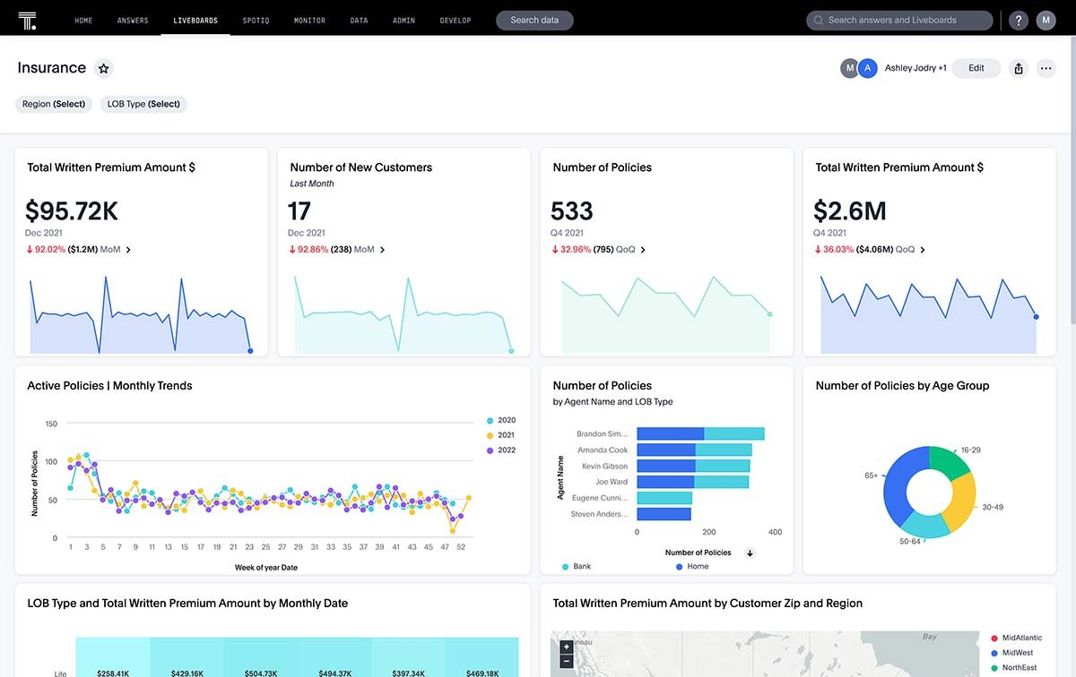This screenshot has height=677, width=1076.
Task: Favorite the Insurance Liveboard with star icon
Action: (x=104, y=68)
